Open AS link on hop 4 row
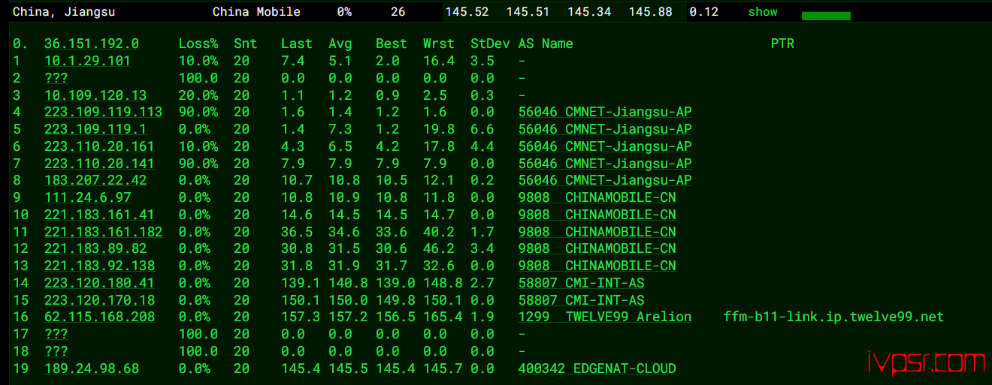 coord(605,113)
